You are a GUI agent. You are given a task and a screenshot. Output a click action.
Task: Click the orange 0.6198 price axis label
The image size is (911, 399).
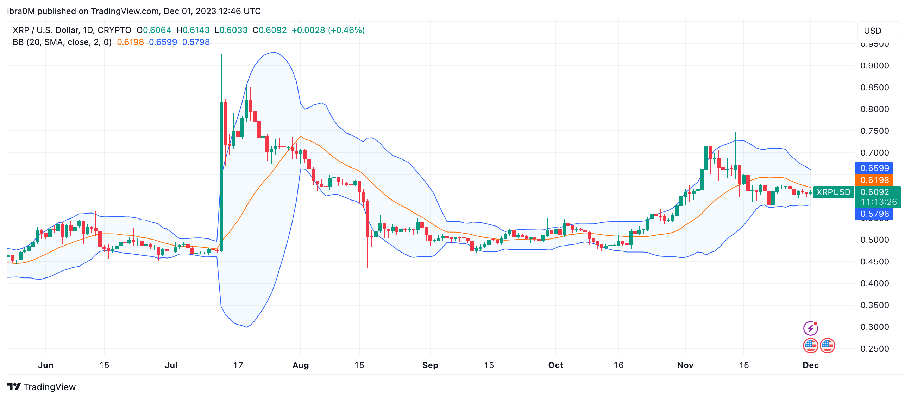[x=874, y=180]
